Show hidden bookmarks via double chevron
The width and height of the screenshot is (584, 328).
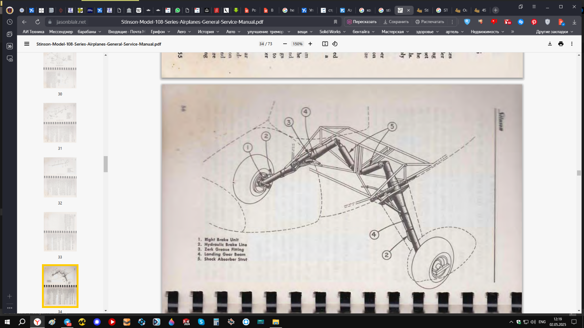(x=512, y=32)
